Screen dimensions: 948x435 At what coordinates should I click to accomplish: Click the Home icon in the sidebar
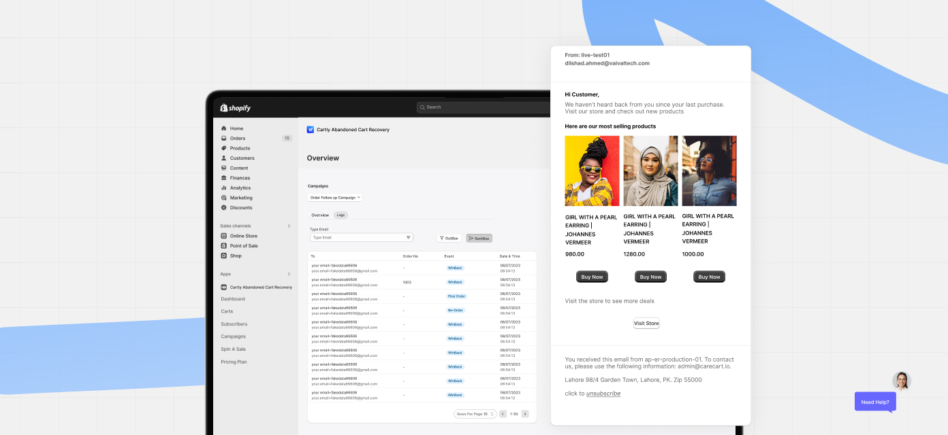[x=224, y=128]
